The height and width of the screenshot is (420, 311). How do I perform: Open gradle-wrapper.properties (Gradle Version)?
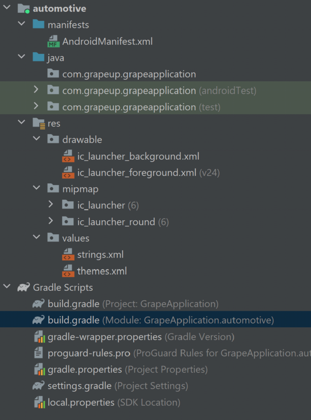[141, 337]
